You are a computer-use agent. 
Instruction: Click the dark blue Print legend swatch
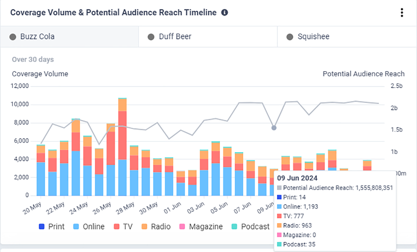(x=42, y=227)
